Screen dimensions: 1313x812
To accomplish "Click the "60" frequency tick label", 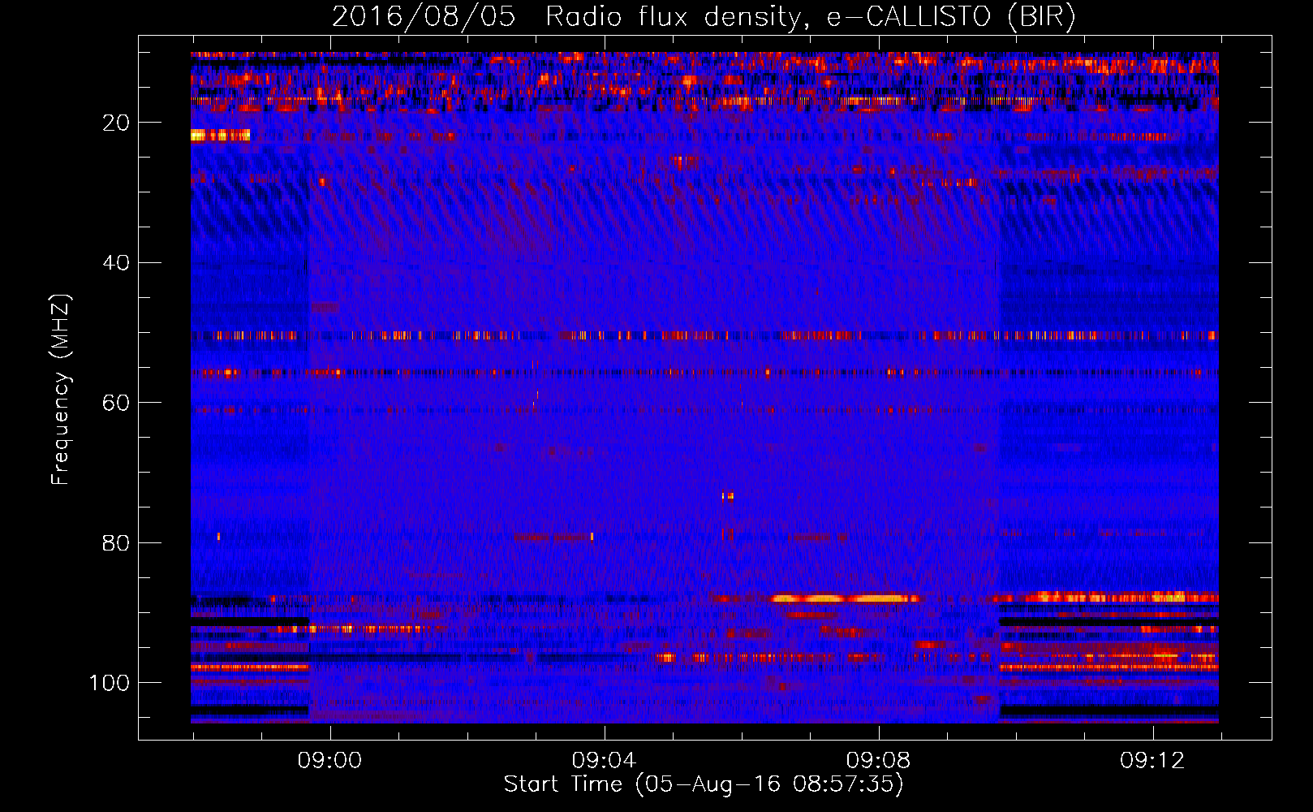I will (x=116, y=403).
